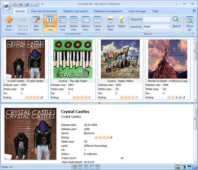198x170 pixels.
Task: Click the rating stars on Happy Hollow card
Action: (x=129, y=97)
